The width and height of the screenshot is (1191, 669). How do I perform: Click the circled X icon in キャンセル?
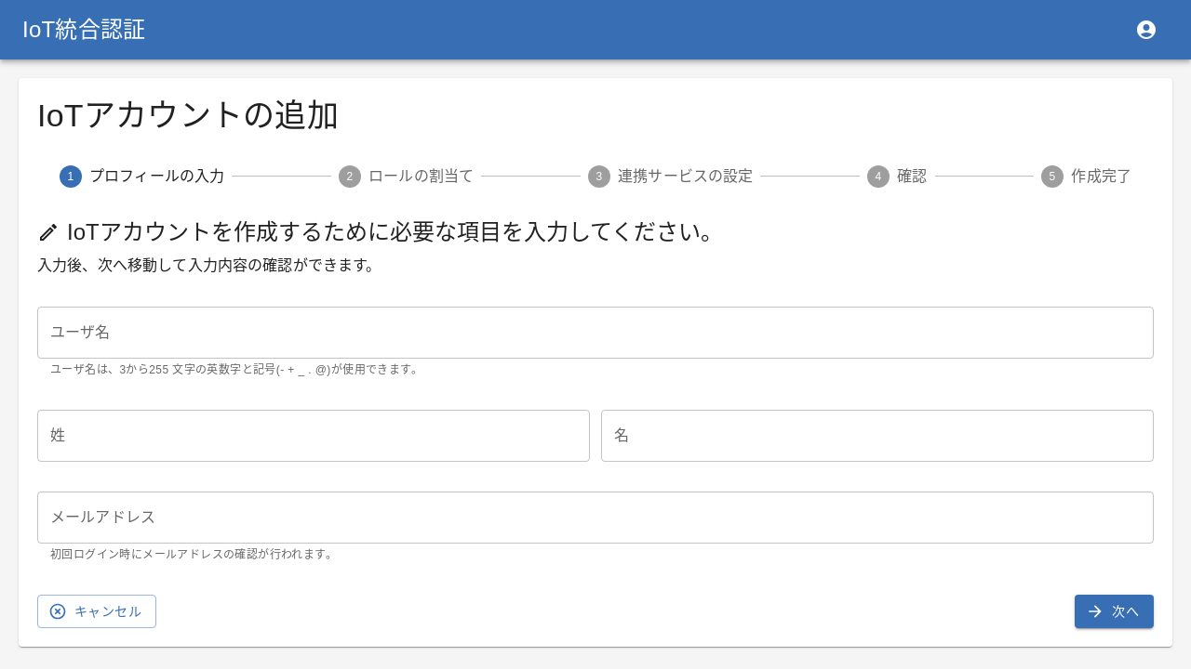pos(58,611)
